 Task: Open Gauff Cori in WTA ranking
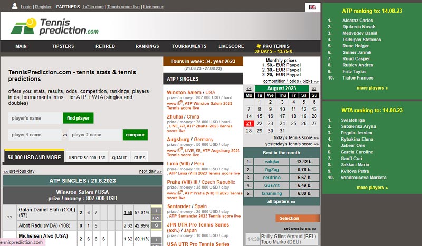pyautogui.click(x=351, y=159)
